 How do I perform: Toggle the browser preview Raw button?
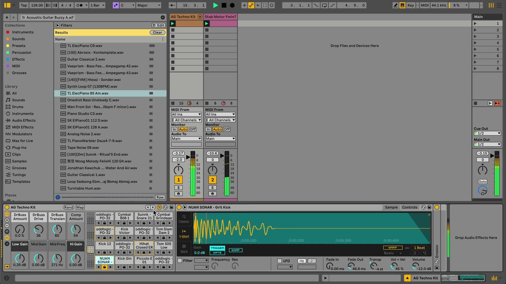(160, 197)
